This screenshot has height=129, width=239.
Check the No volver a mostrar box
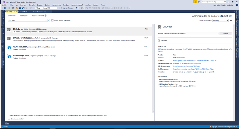[9, 119]
